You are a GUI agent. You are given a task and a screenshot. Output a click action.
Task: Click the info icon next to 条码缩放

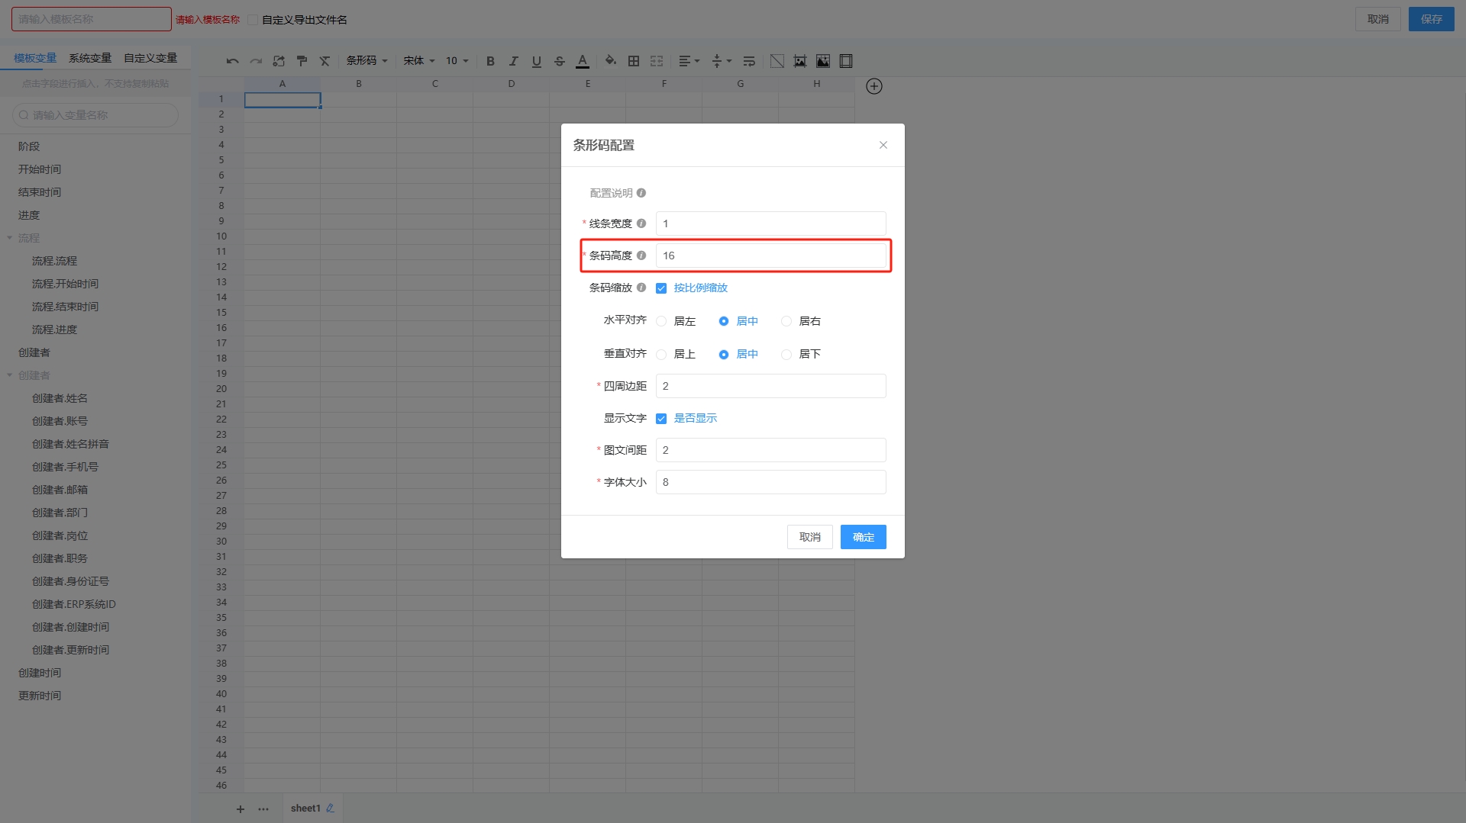[641, 288]
